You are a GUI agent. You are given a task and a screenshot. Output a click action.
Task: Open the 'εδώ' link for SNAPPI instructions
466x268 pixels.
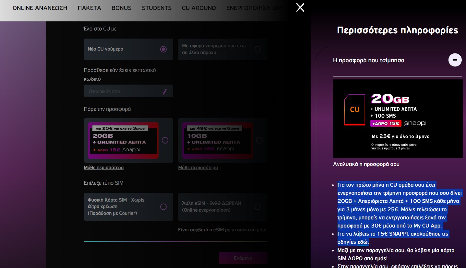coord(362,242)
